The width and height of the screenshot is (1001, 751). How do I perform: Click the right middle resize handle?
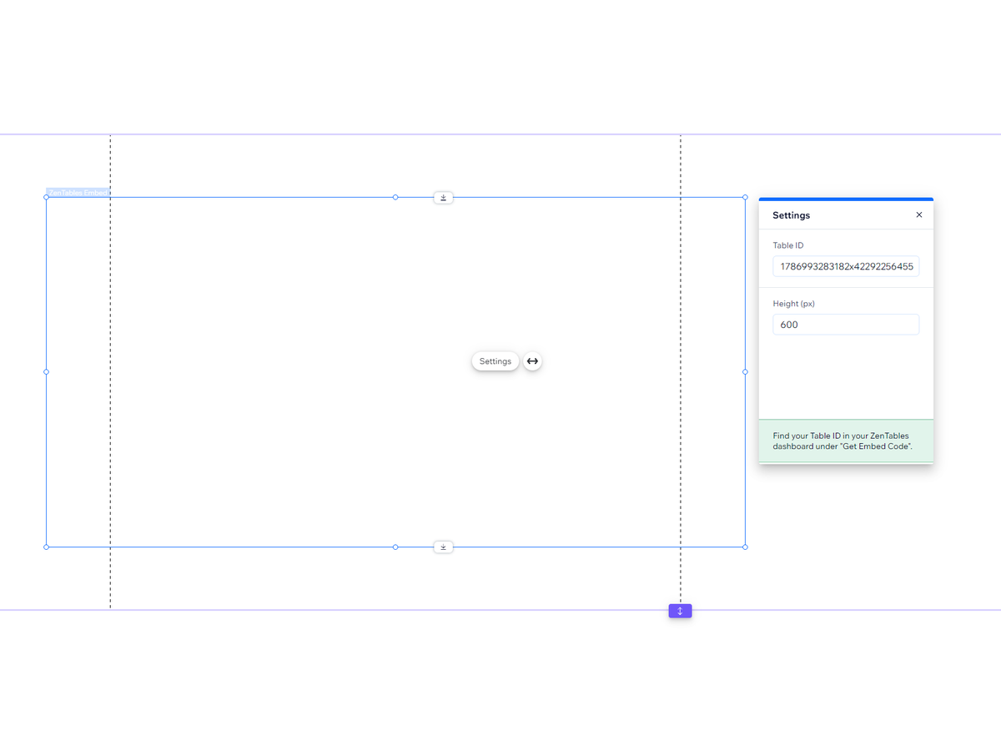point(745,372)
